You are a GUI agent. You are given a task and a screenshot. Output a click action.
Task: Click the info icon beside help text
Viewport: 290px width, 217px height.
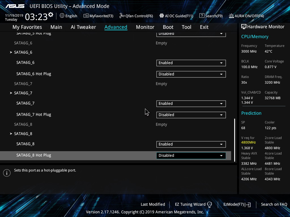tap(7, 173)
